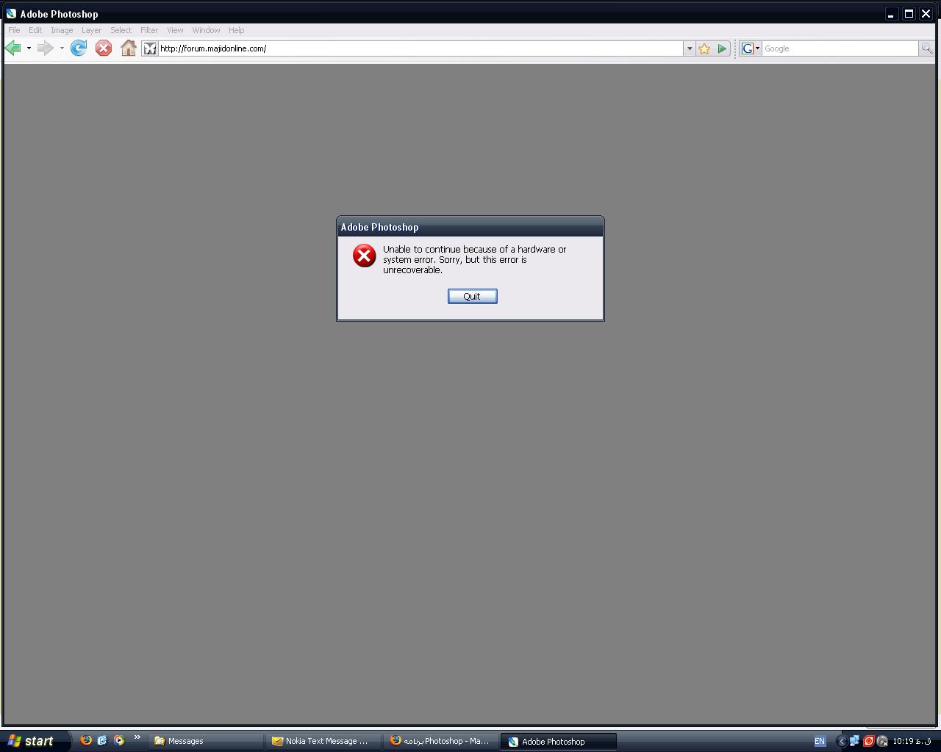The image size is (941, 752).
Task: Click the Forward arrow button
Action: pyautogui.click(x=45, y=48)
